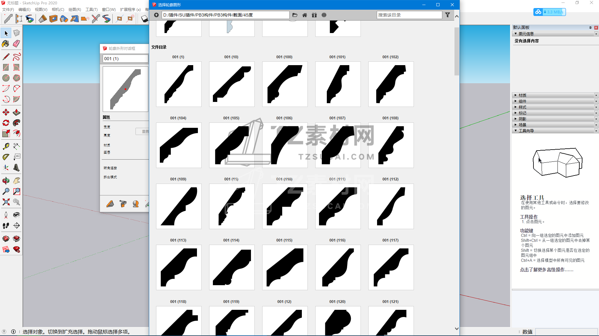This screenshot has height=336, width=599.
Task: Expand the 材质 panel
Action: (516, 95)
